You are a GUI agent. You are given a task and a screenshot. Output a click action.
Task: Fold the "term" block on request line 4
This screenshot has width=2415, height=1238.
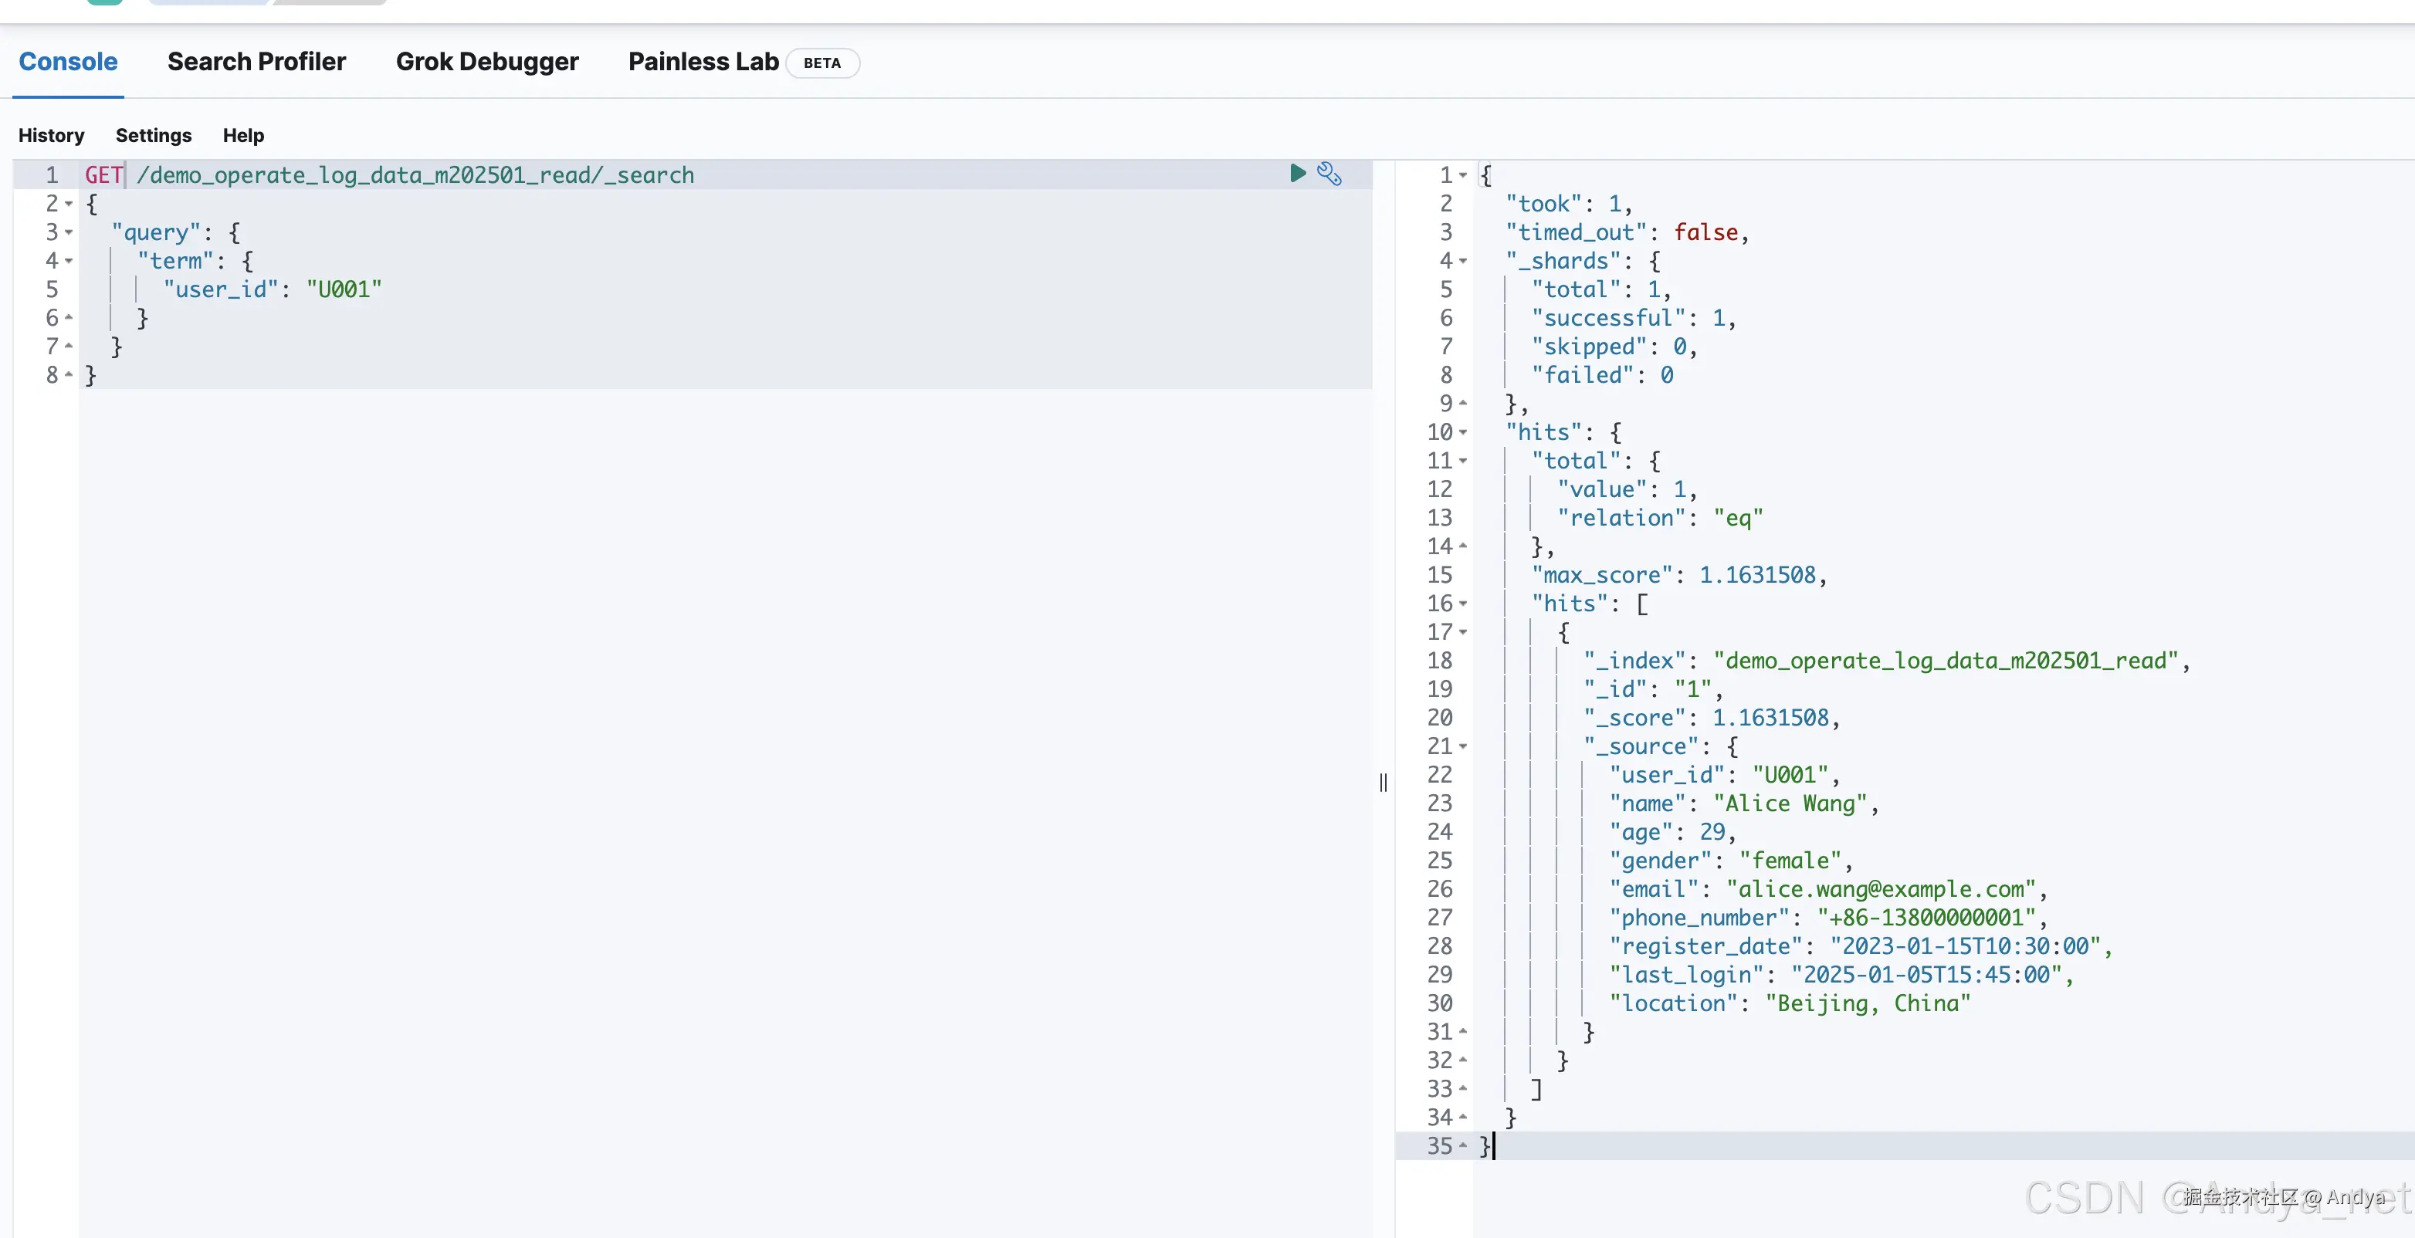pos(69,262)
